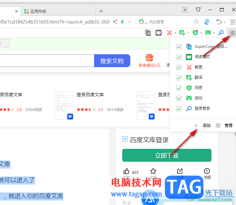
Task: Open the document thumbnail beside the panel
Action: tap(145, 106)
